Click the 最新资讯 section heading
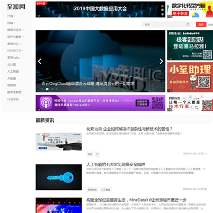 click(x=45, y=120)
